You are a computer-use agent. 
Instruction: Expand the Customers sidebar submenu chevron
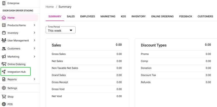(34, 48)
